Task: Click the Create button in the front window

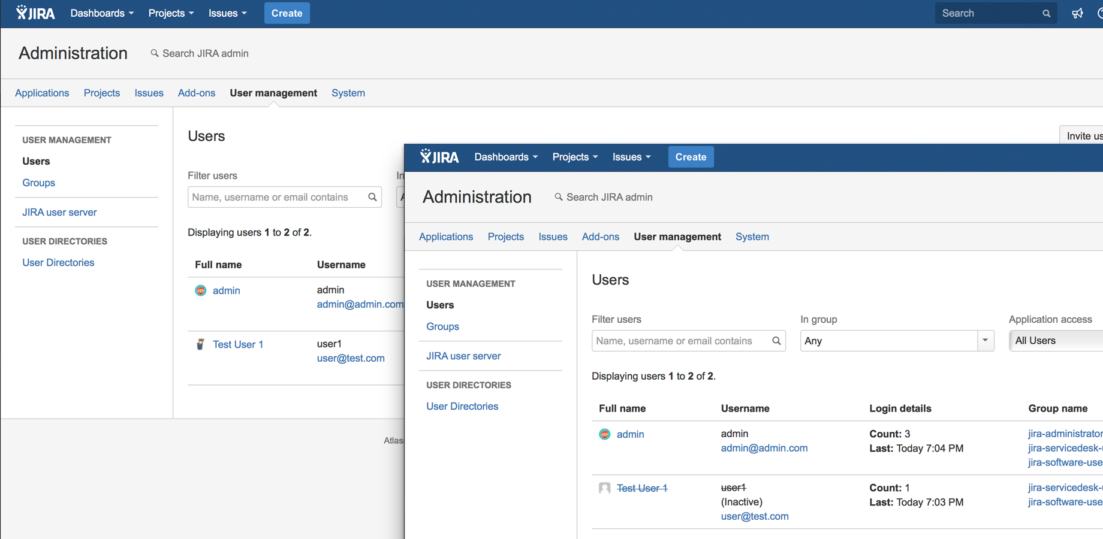Action: coord(691,157)
